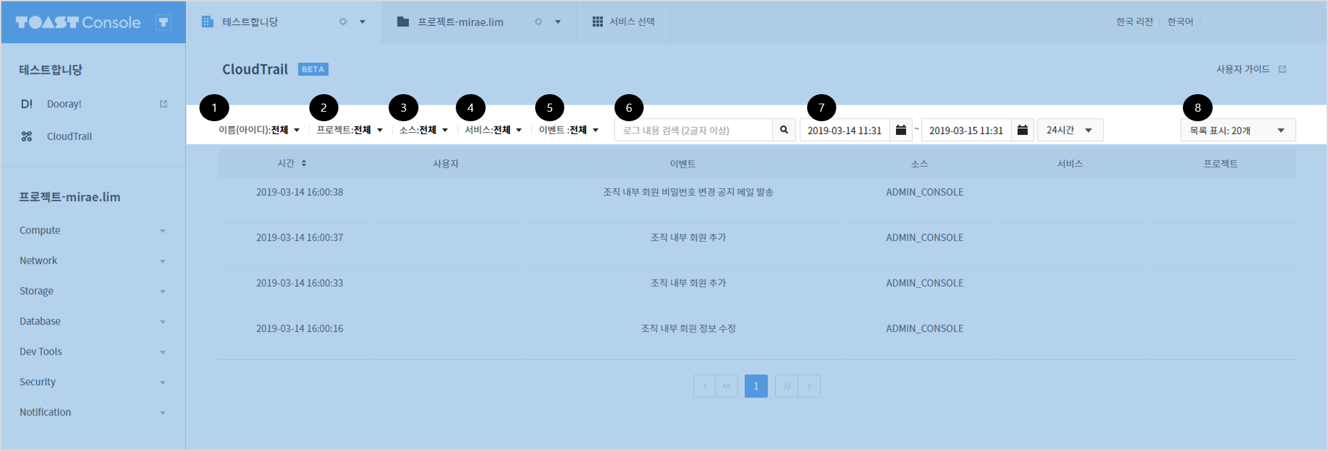
Task: Expand the Security menu section
Action: (x=92, y=382)
